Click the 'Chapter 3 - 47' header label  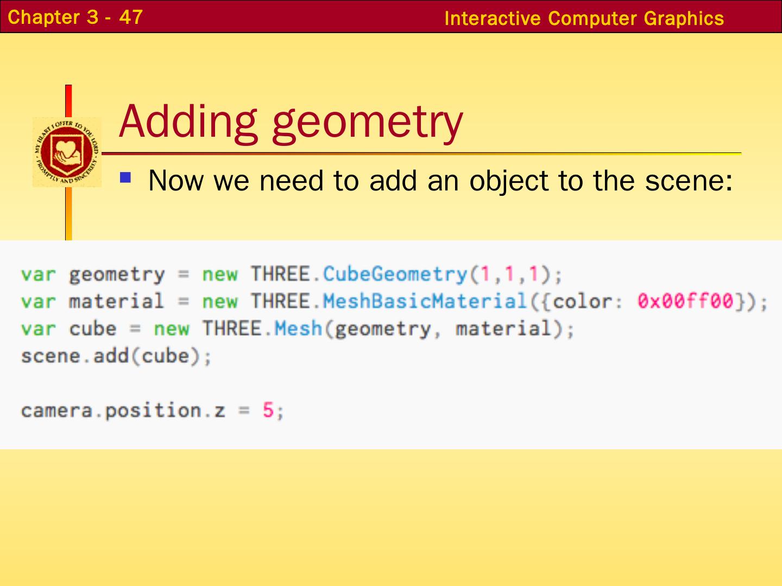(75, 17)
